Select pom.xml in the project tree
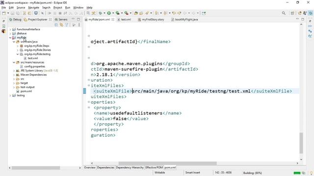This screenshot has height=176, width=314. 26,91
